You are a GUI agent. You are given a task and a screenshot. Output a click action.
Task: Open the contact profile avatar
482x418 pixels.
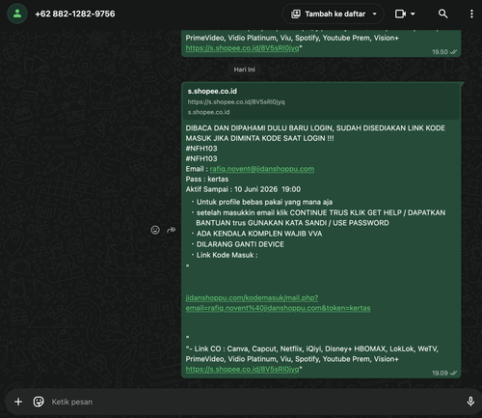pyautogui.click(x=17, y=14)
